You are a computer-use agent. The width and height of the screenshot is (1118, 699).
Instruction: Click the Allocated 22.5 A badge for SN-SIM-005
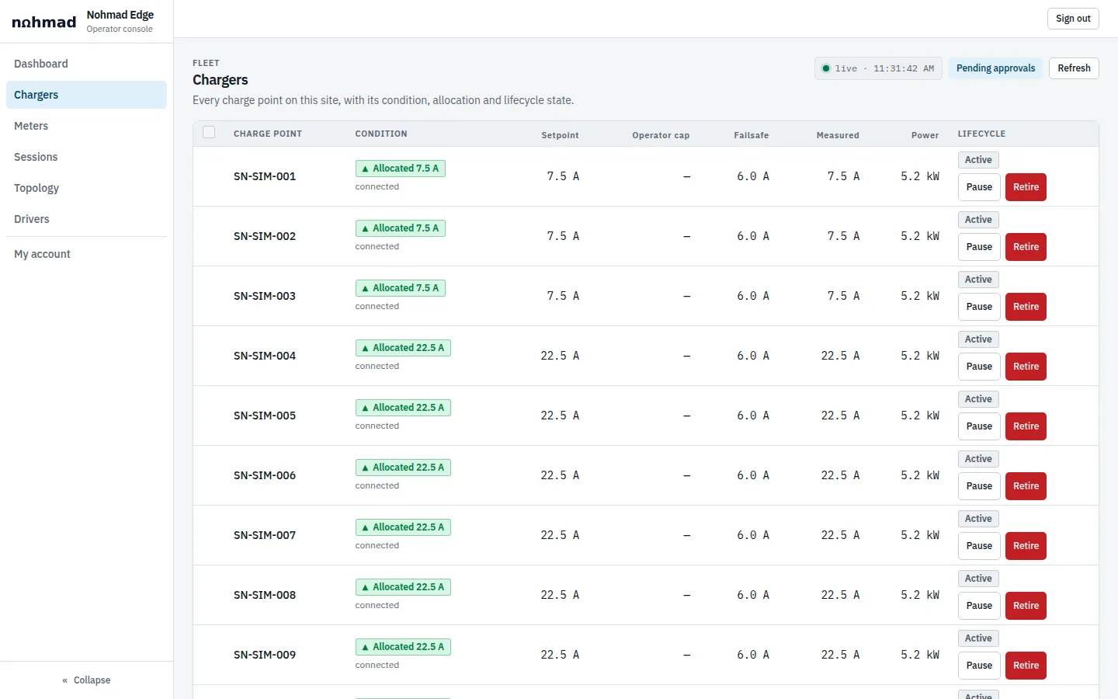403,408
